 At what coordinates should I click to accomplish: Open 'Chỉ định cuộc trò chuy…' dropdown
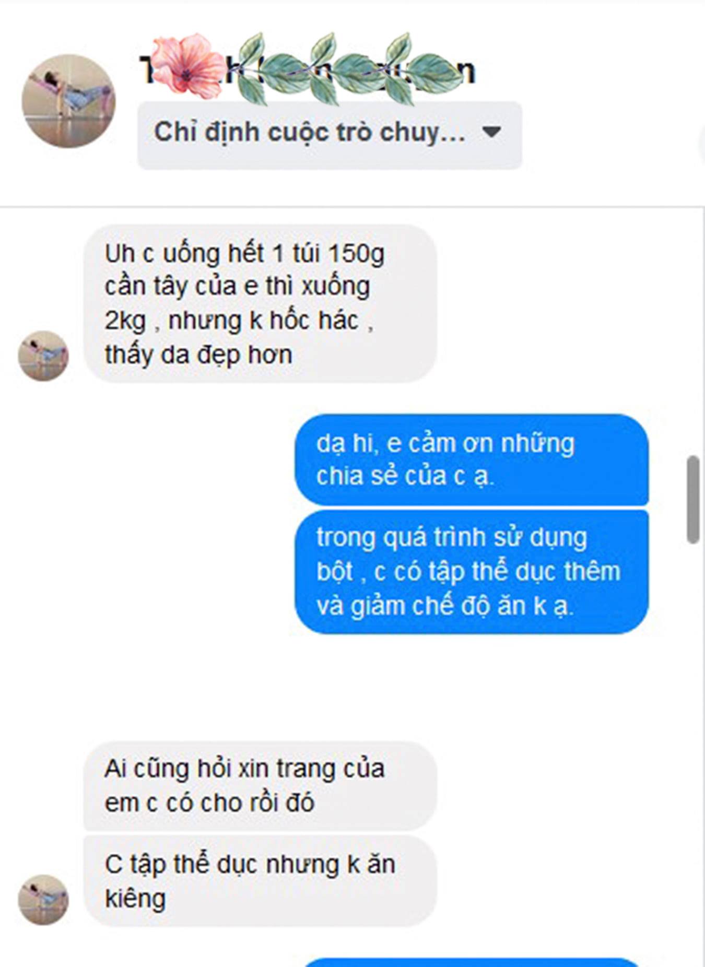tap(330, 135)
